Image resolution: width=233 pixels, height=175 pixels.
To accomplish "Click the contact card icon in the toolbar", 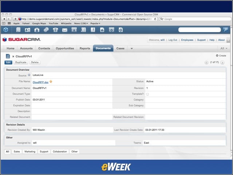I will pos(28,30).
